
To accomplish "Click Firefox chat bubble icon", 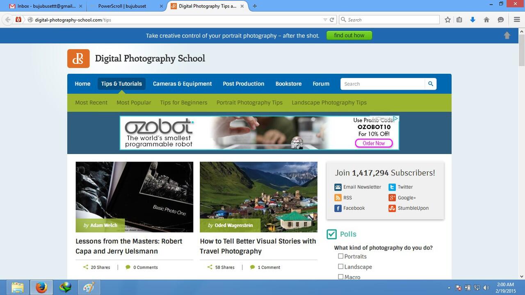I will (x=500, y=20).
